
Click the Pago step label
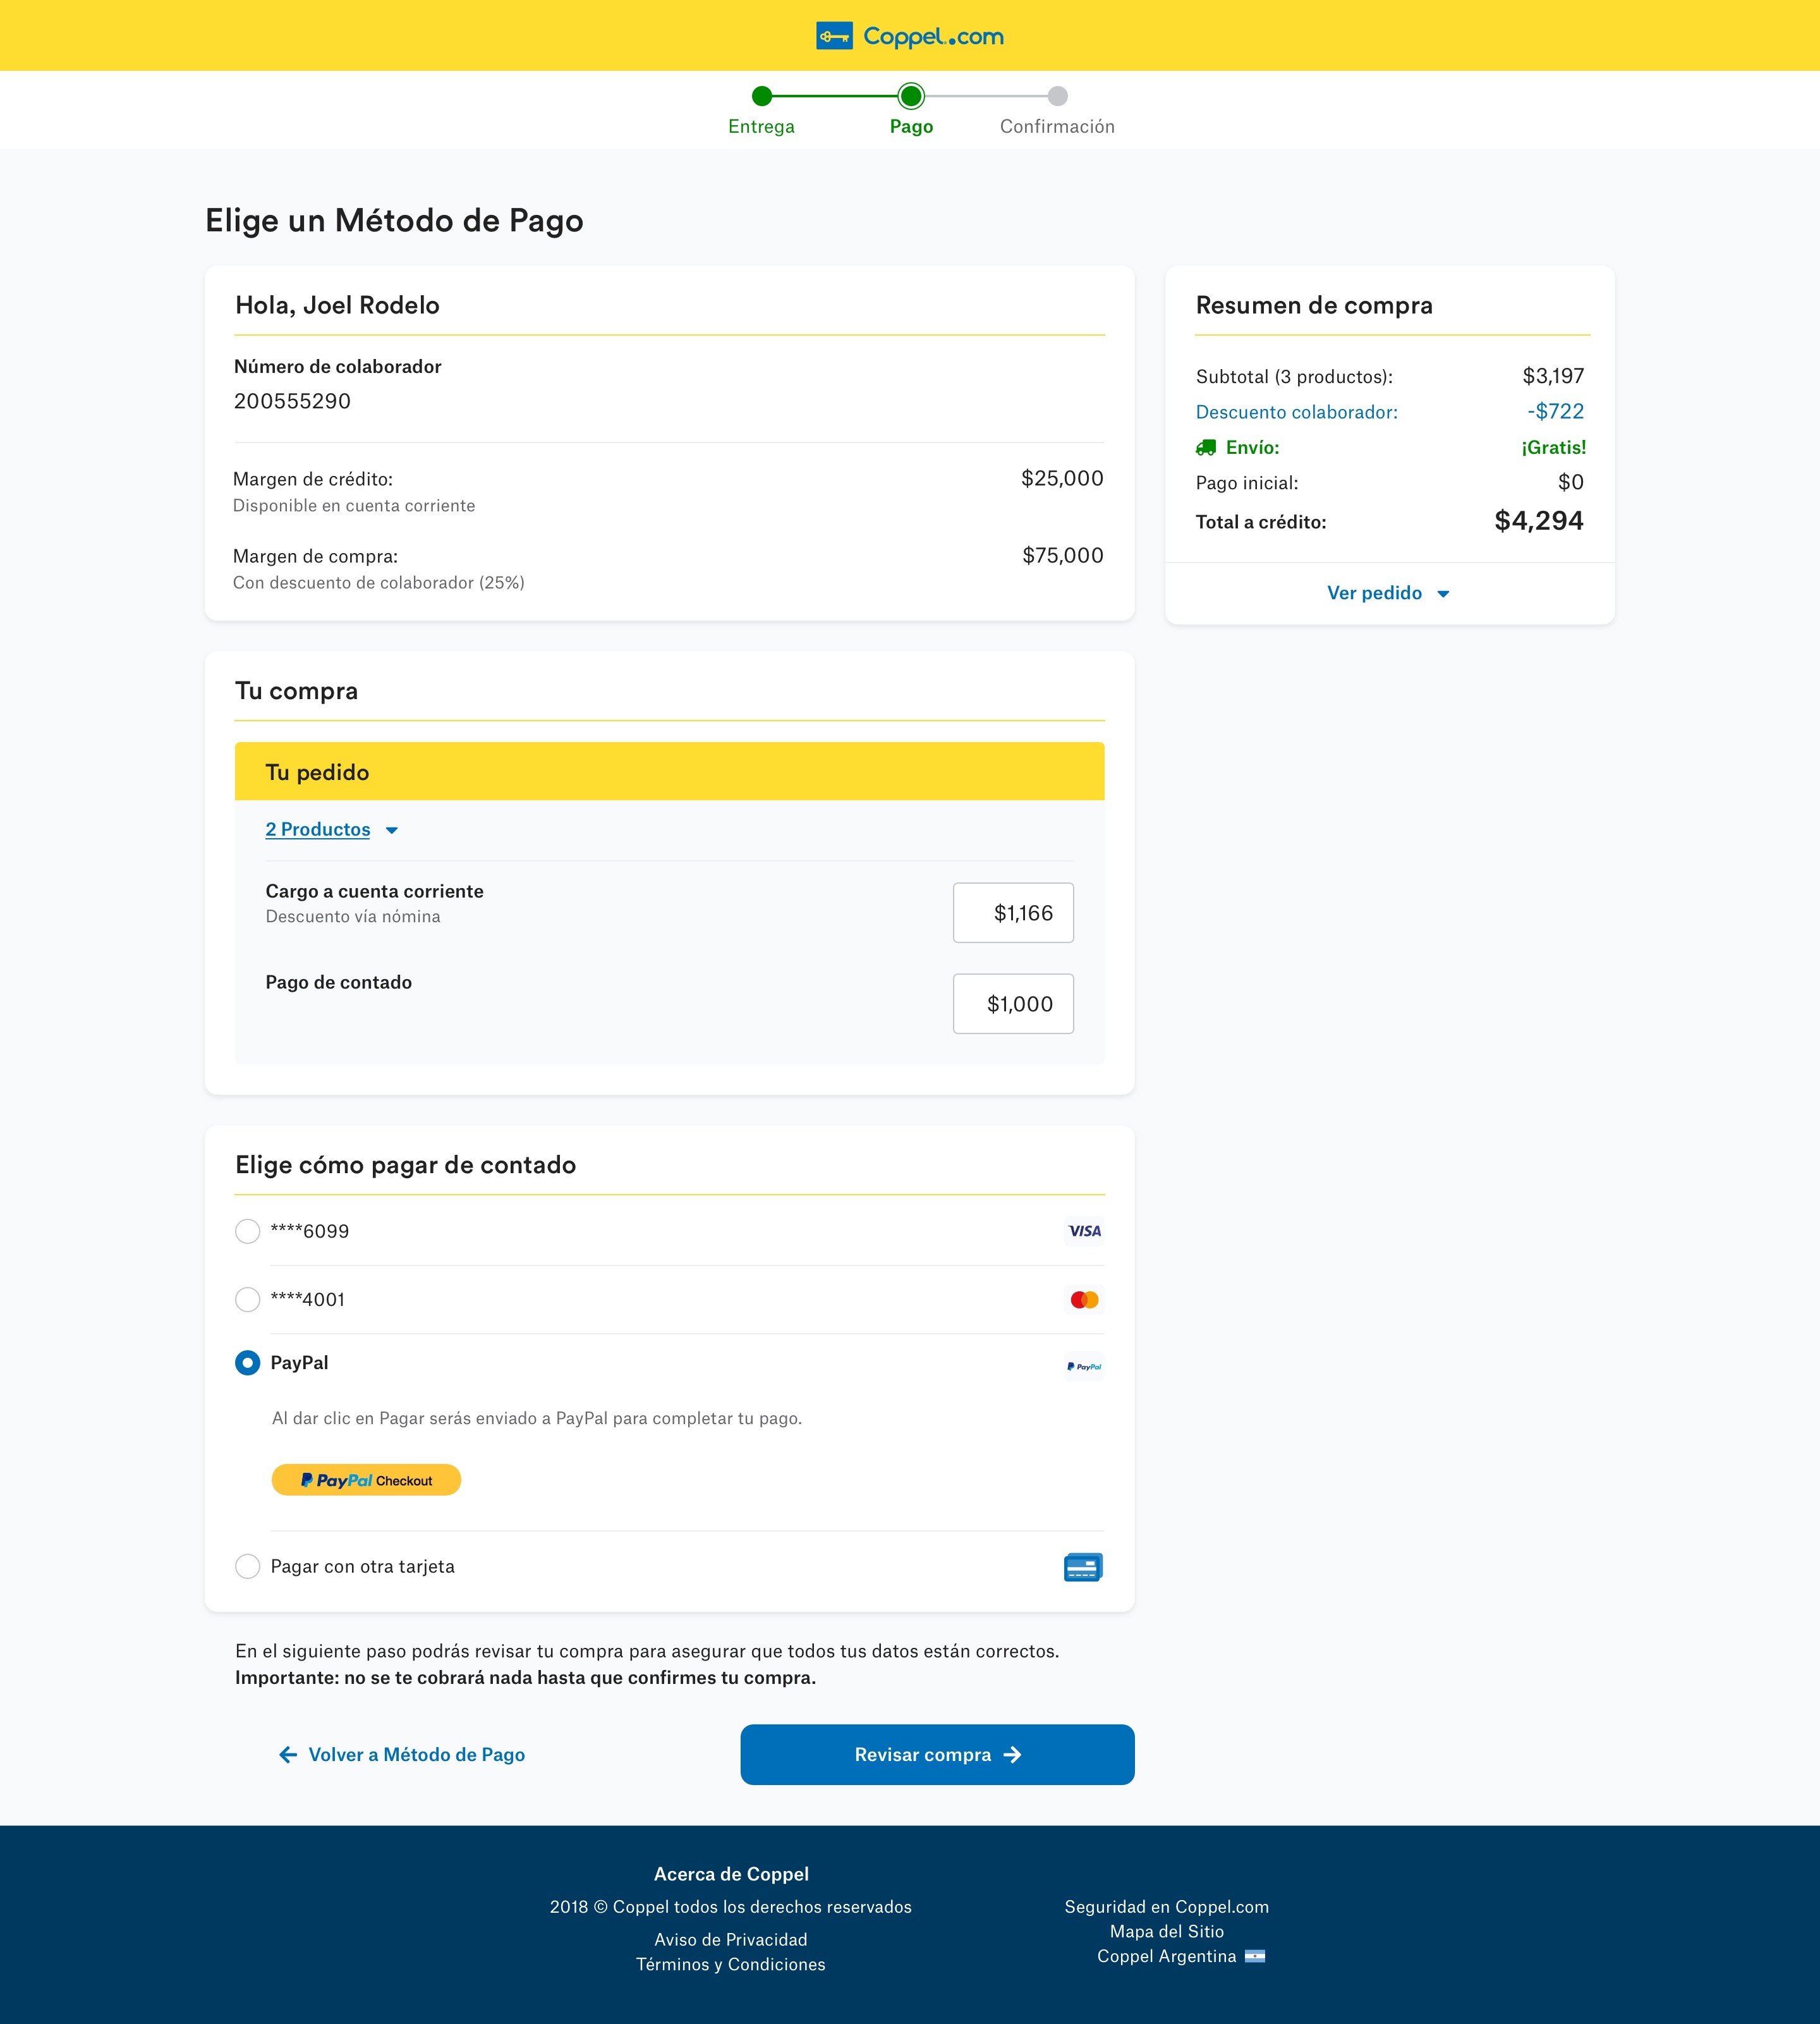pyautogui.click(x=911, y=127)
